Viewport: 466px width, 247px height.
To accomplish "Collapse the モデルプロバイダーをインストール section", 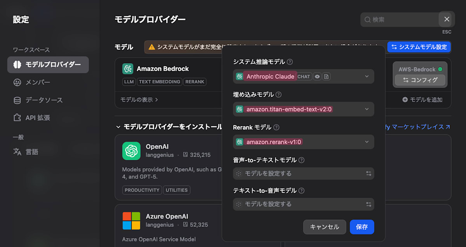I will 118,127.
